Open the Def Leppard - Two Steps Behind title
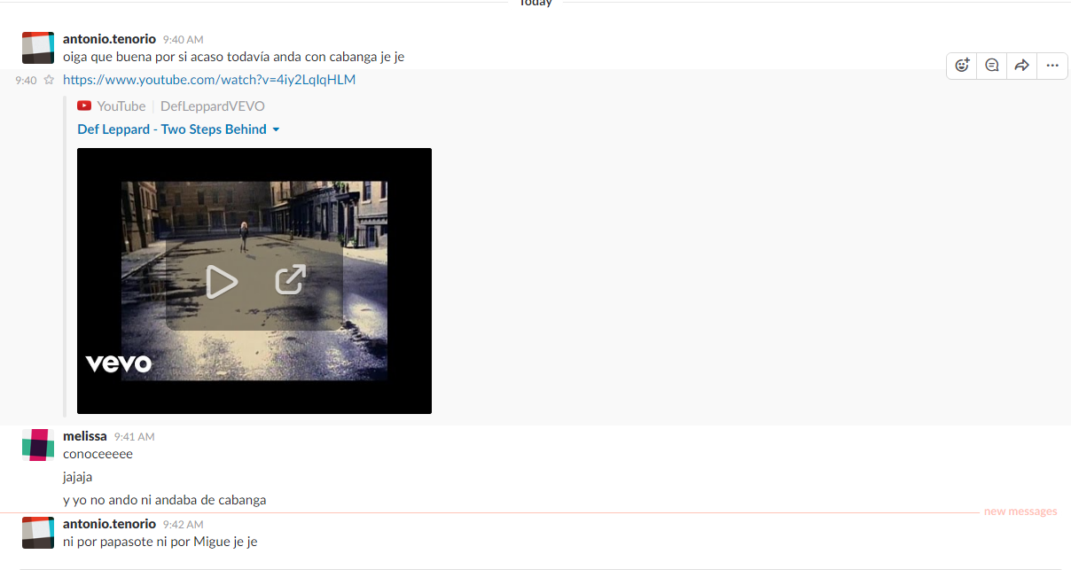Viewport: 1071px width, 570px height. pyautogui.click(x=171, y=129)
